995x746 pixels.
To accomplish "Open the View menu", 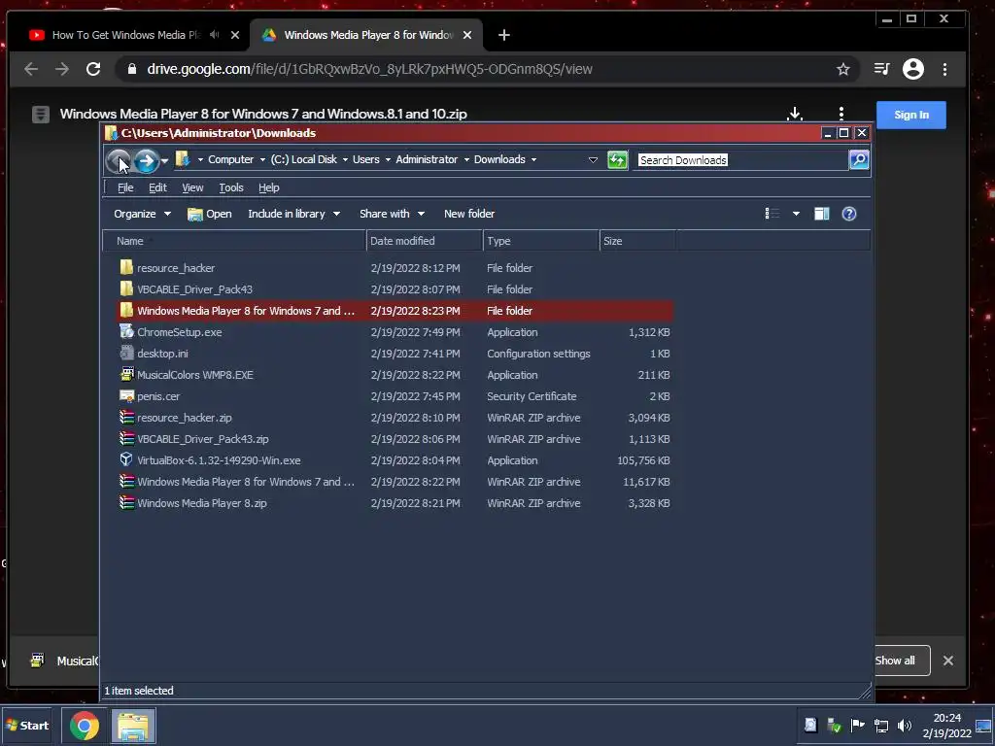I will tap(192, 187).
